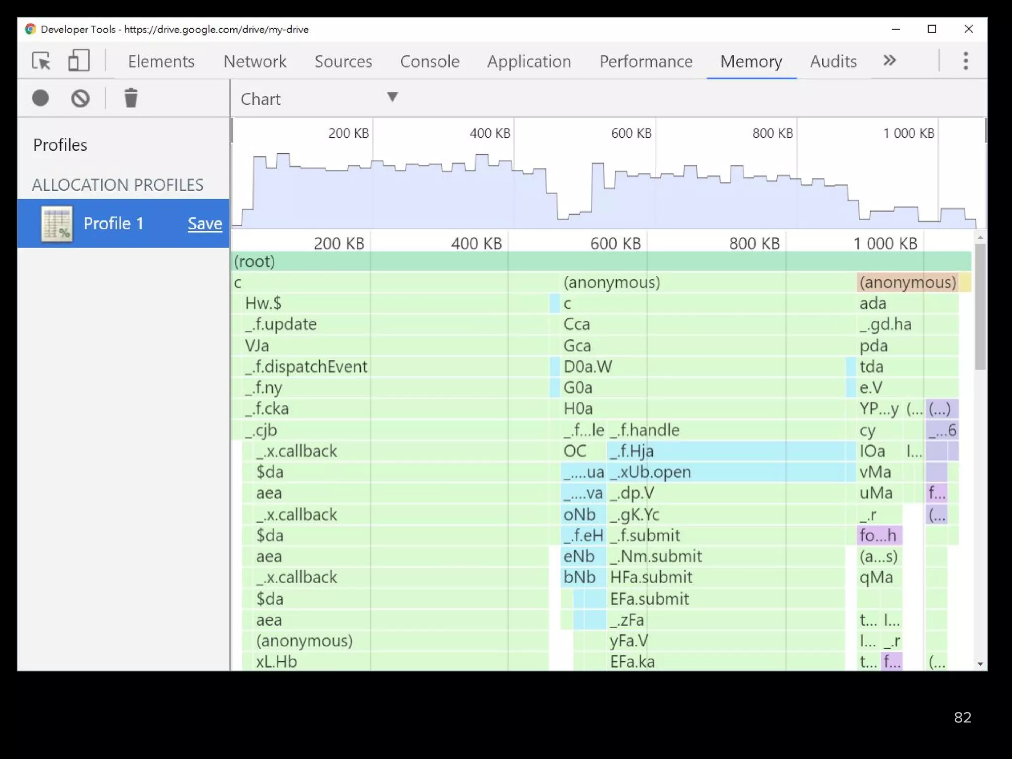Click the _.xUb.open chart bar

726,472
